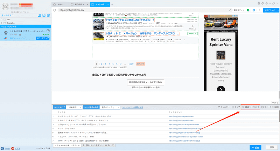
Task: Click the import task icon in sidebar
Action: pos(39,15)
